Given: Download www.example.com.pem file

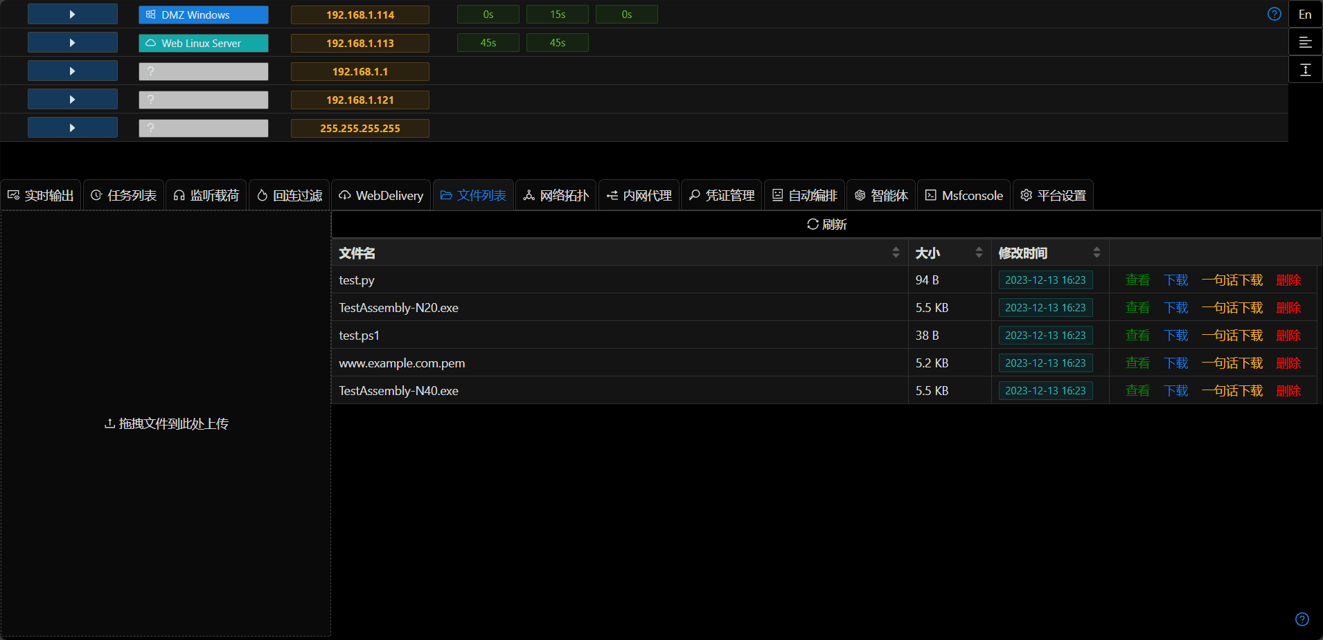Looking at the screenshot, I should [1176, 363].
